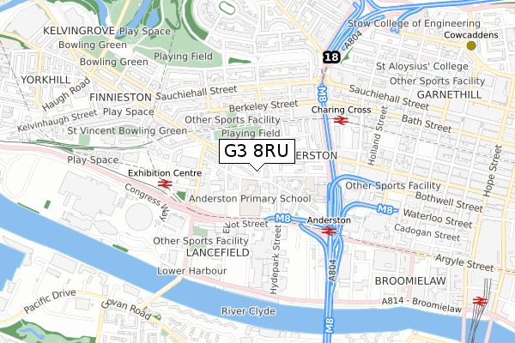515x343 pixels.
Task: Click the Cowcaddens subway station dot
Action: (x=471, y=45)
